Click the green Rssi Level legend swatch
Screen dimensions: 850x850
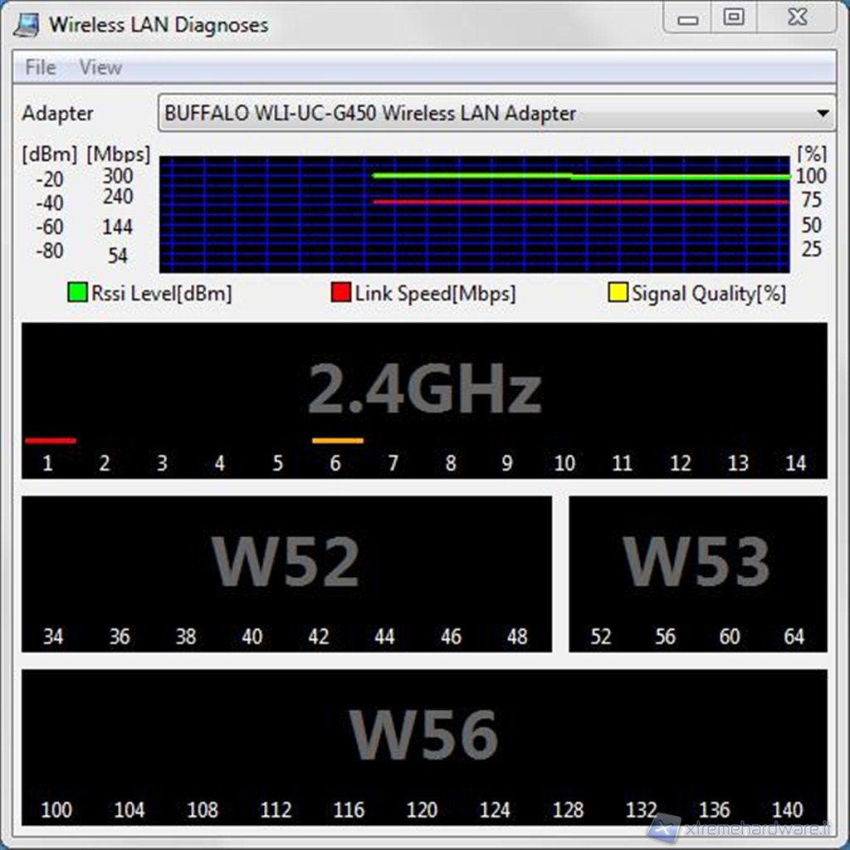click(x=78, y=293)
